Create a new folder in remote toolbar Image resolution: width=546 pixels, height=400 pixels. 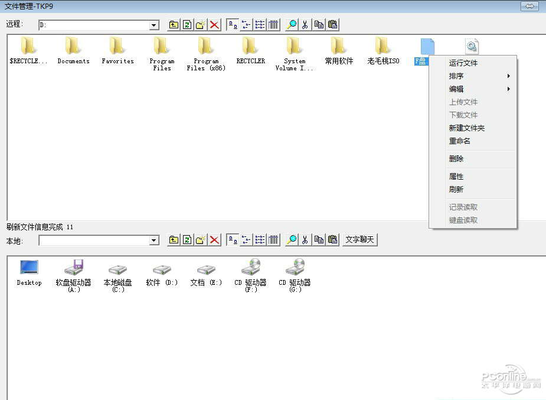tap(201, 25)
